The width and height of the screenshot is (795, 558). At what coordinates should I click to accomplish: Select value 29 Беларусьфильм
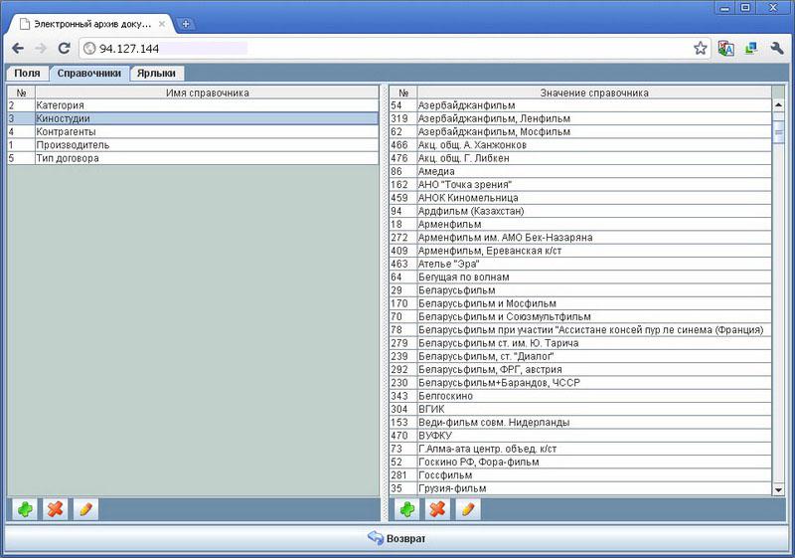click(580, 289)
